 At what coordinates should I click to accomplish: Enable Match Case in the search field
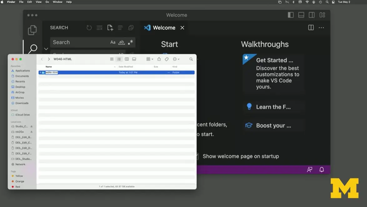coord(113,42)
